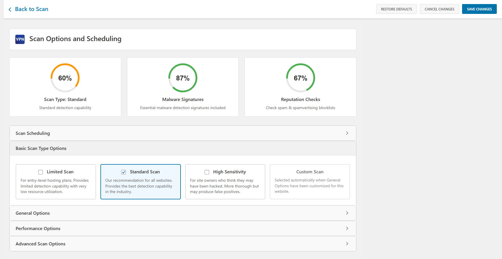Enable the Limited Scan checkbox
This screenshot has width=502, height=259.
pos(41,172)
